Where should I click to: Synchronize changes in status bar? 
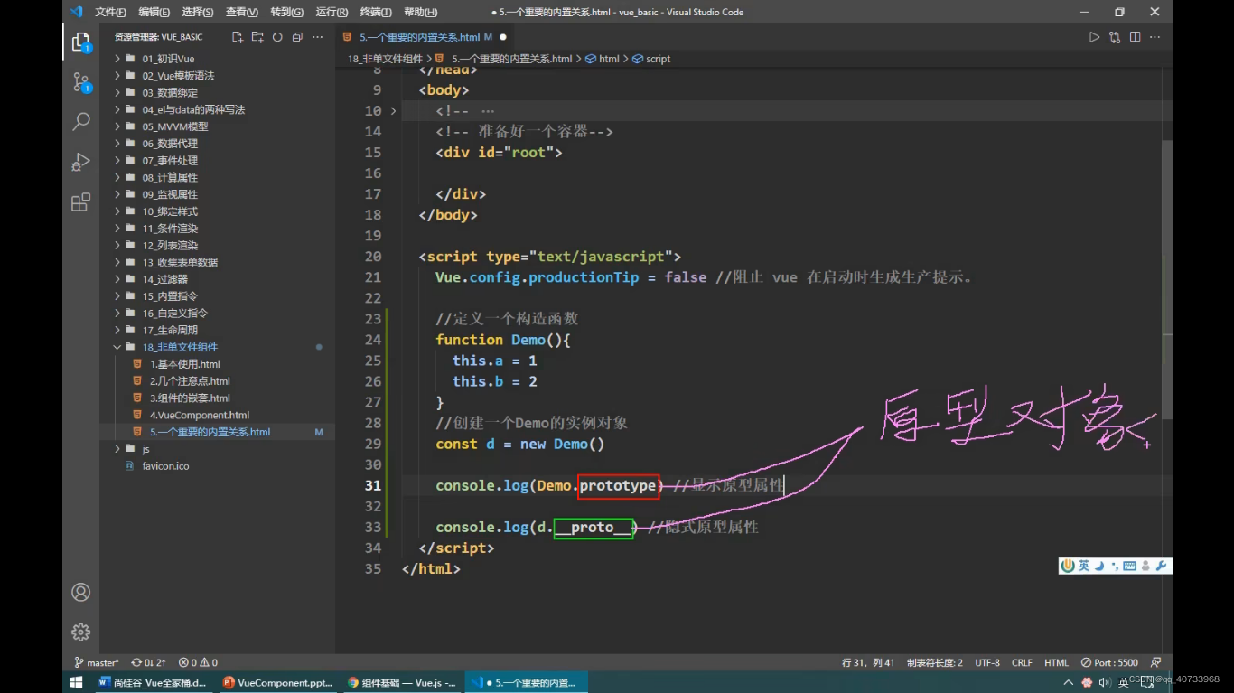click(x=148, y=662)
